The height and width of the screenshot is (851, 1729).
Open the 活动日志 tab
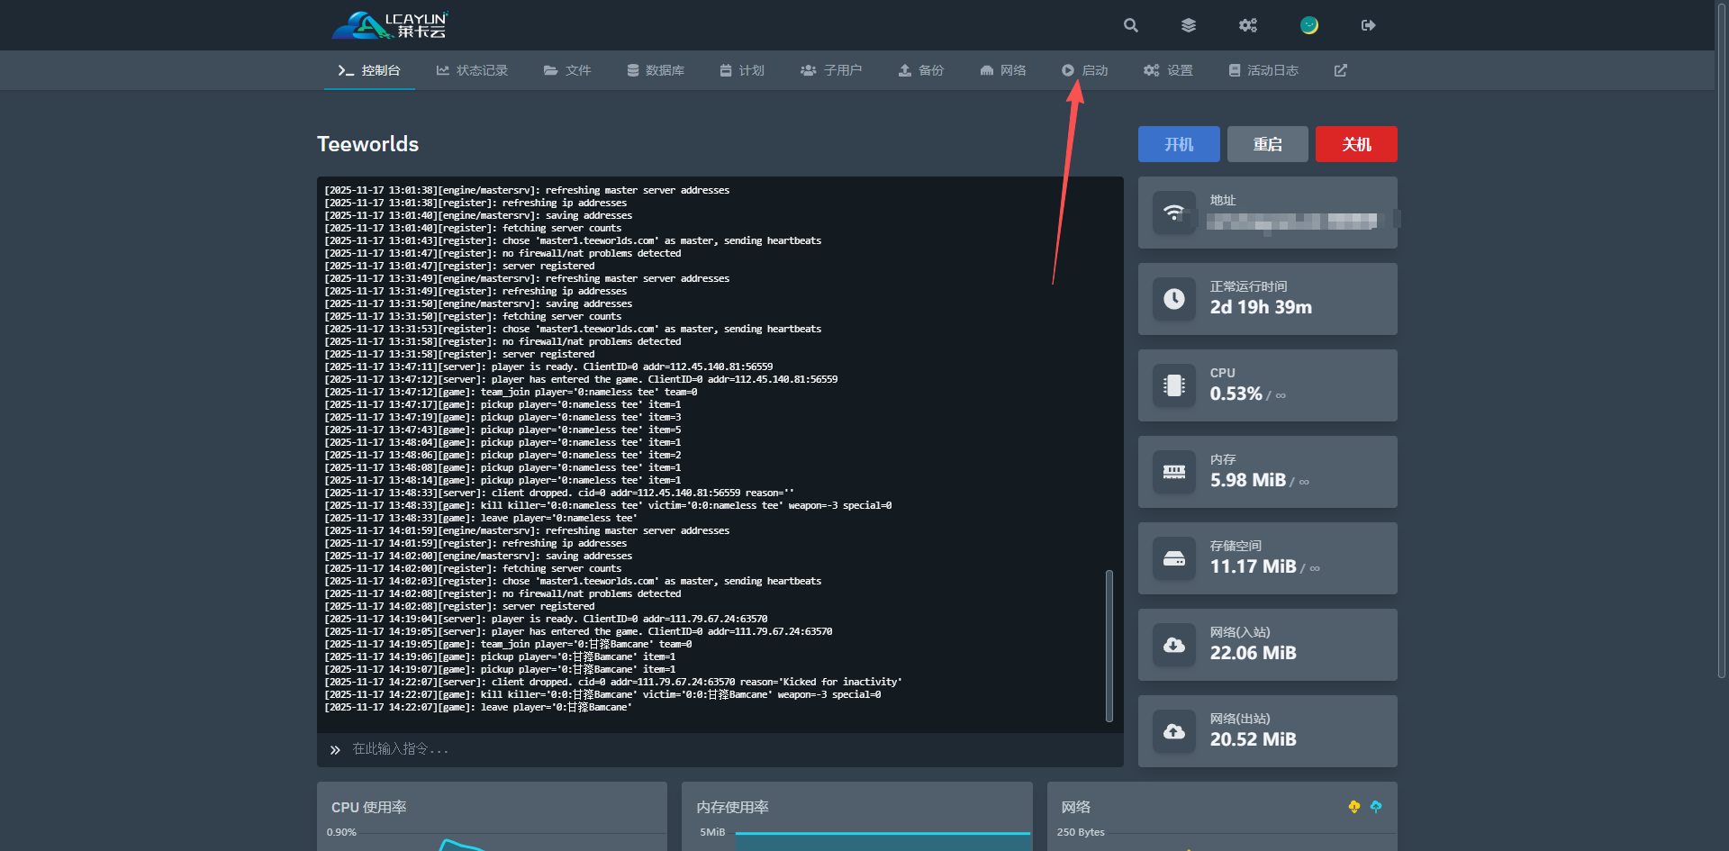[x=1263, y=70]
